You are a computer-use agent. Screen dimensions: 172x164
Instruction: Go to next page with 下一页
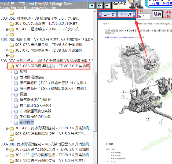pos(127,14)
